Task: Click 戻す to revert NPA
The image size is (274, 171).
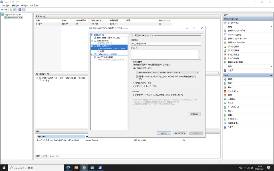Action: 230,111
